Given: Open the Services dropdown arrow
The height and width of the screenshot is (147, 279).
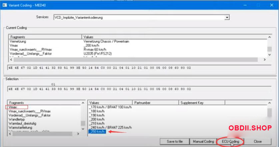Looking at the screenshot, I should (227, 17).
